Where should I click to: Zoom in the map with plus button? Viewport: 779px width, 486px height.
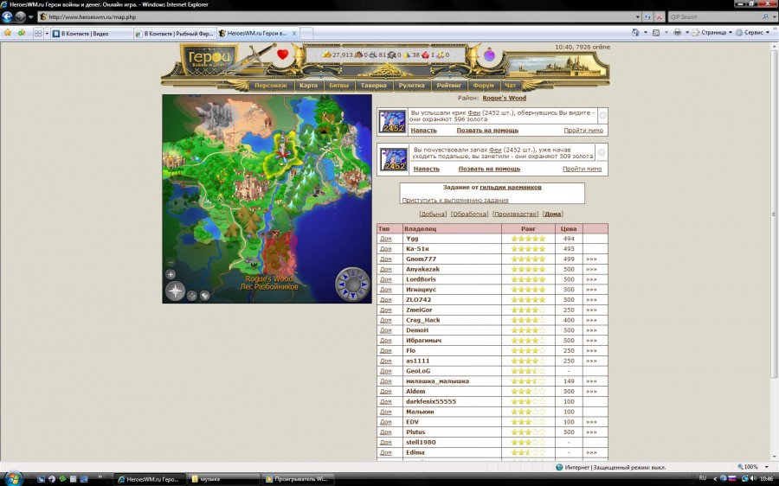[171, 274]
